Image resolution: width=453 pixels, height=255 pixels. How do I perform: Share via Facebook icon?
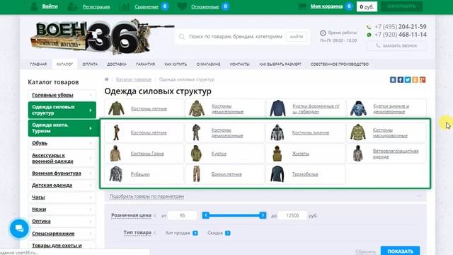401,80
